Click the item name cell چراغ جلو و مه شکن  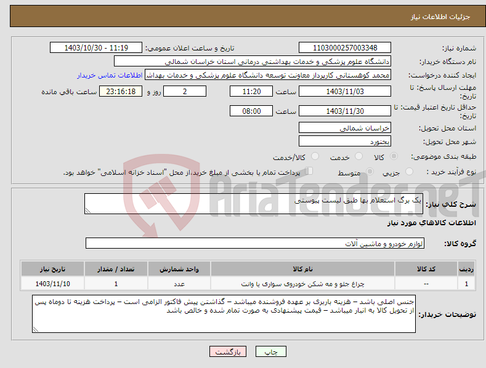click(x=302, y=284)
